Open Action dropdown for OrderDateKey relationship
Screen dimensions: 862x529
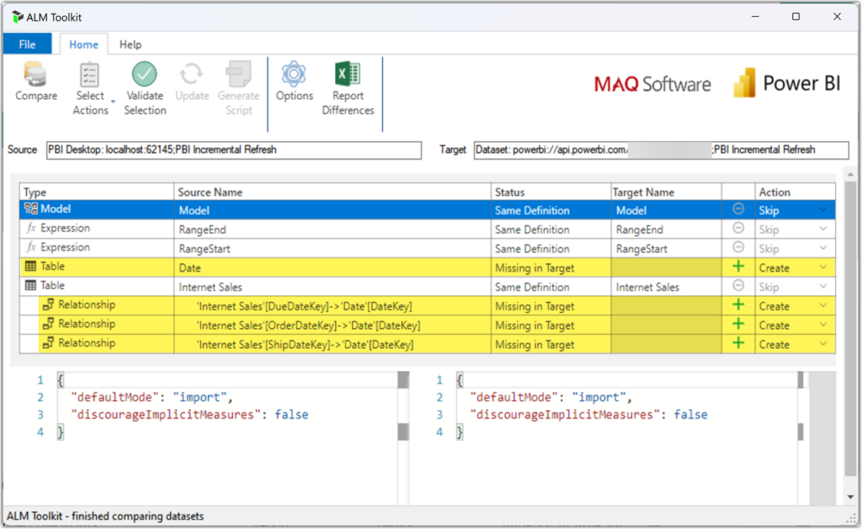823,325
